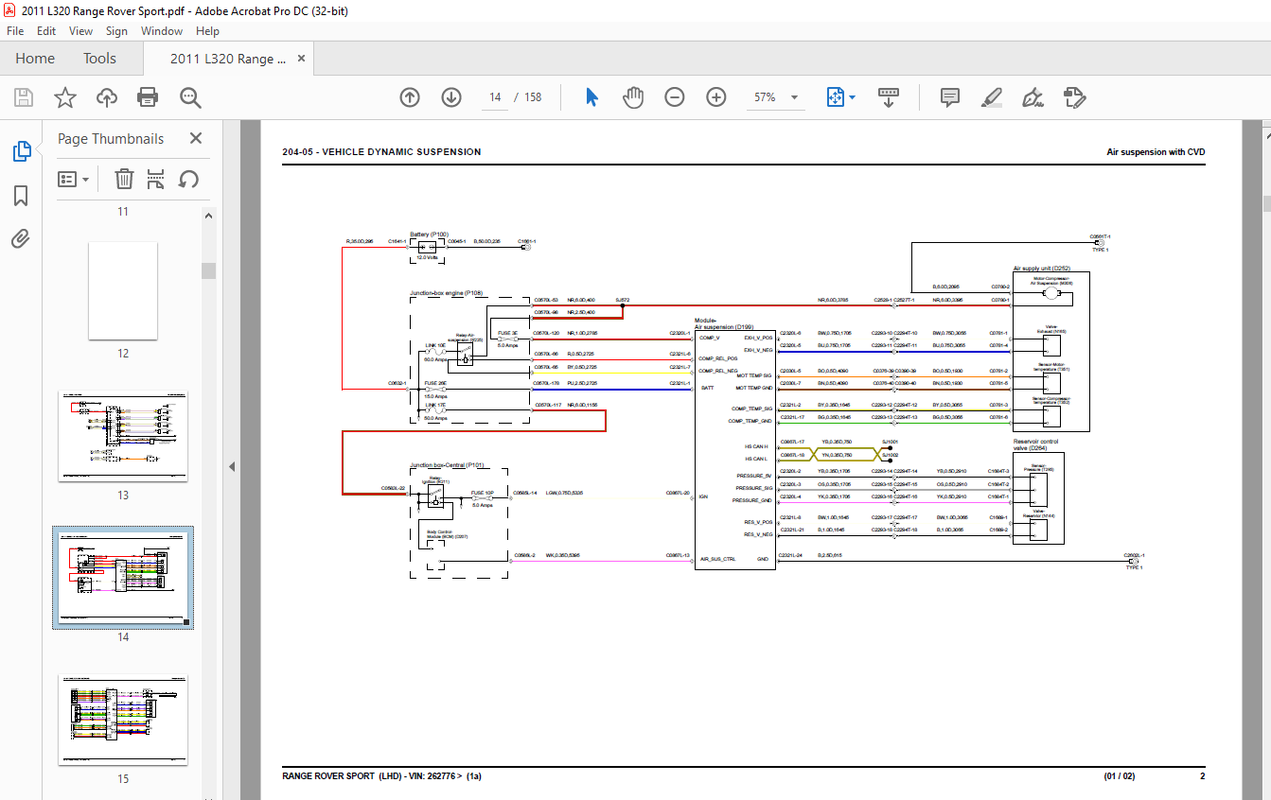Add this file to starred favorites
This screenshot has width=1271, height=800.
pos(64,96)
